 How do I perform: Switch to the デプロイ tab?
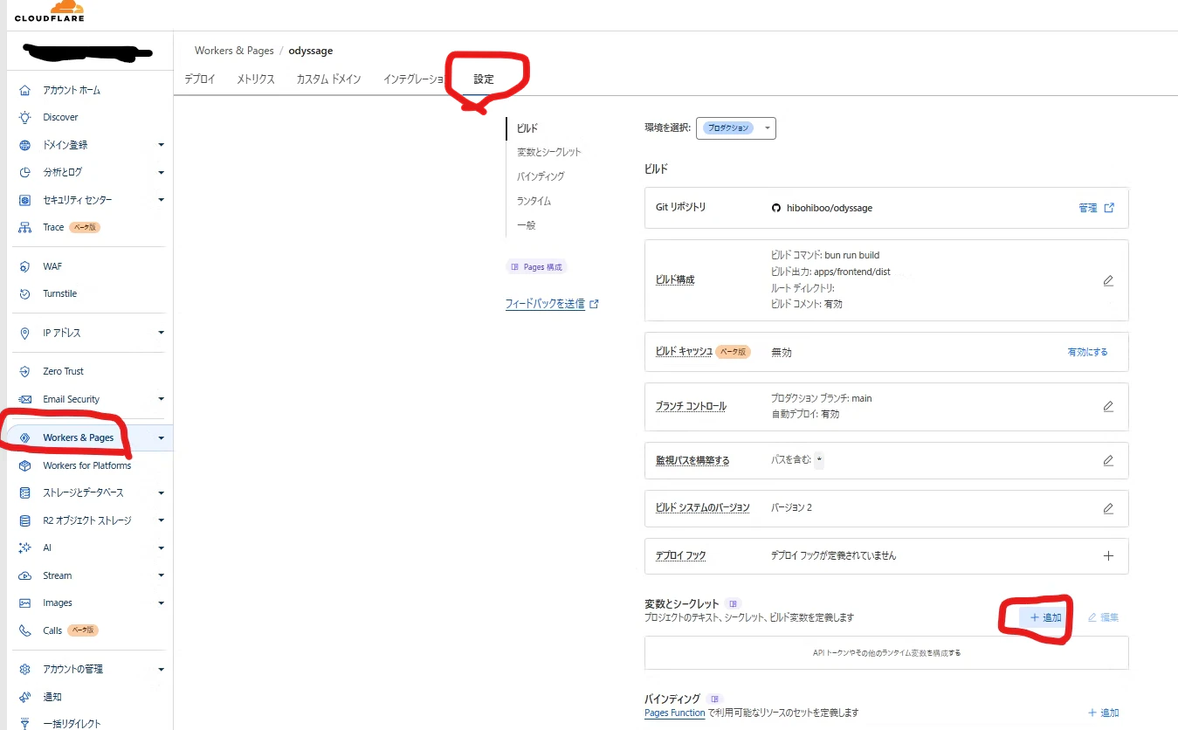[x=200, y=79]
